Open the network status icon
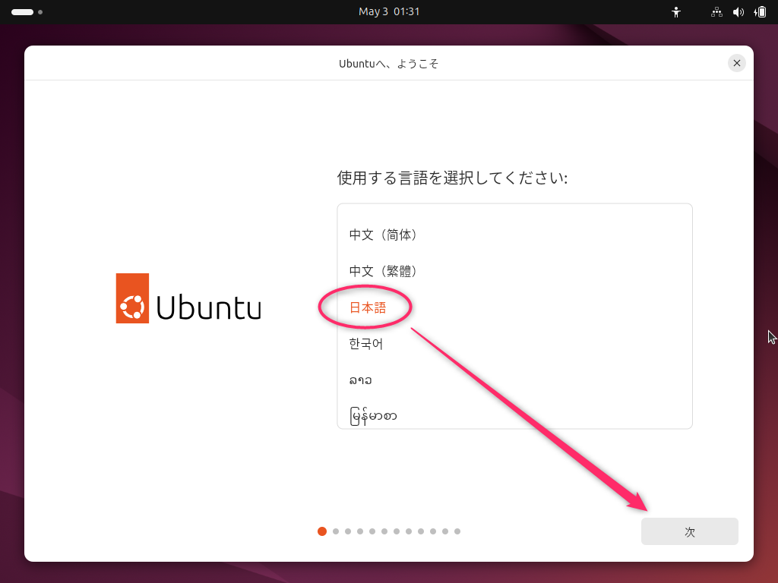The image size is (778, 583). click(x=716, y=12)
